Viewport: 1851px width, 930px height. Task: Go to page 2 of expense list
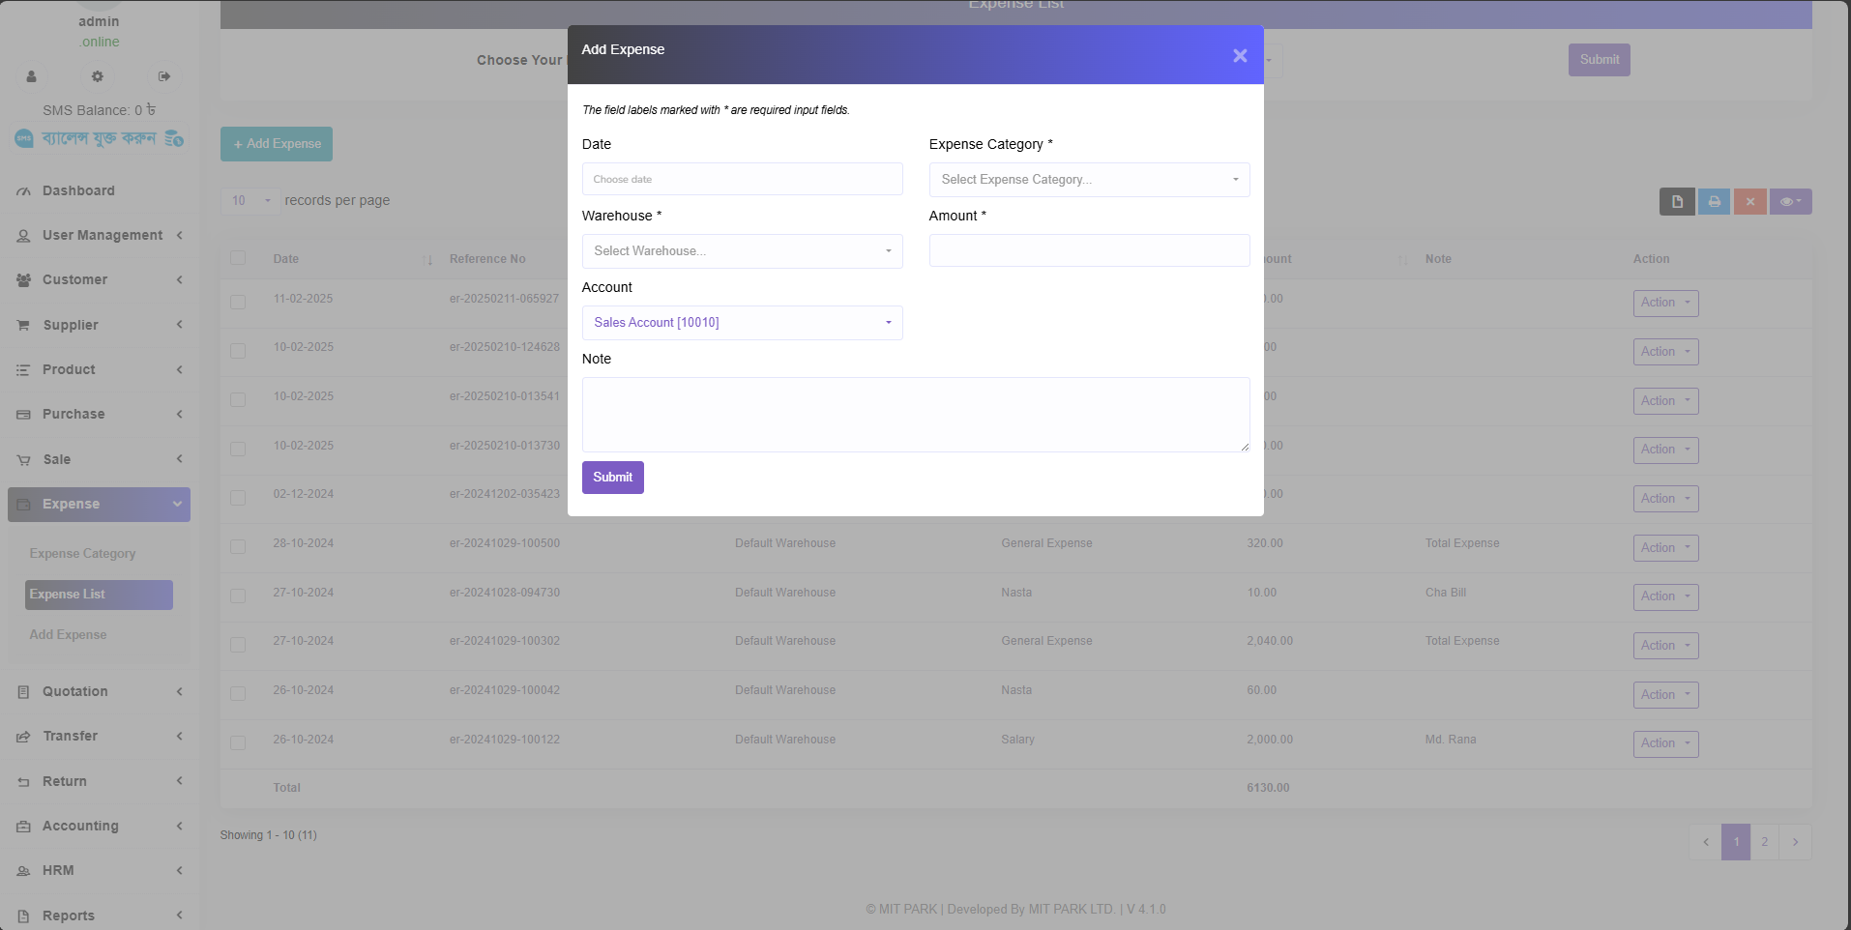coord(1764,842)
